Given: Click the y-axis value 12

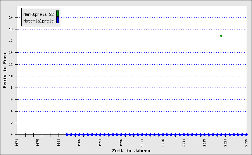Looking at the screenshot, I should 10,64.
